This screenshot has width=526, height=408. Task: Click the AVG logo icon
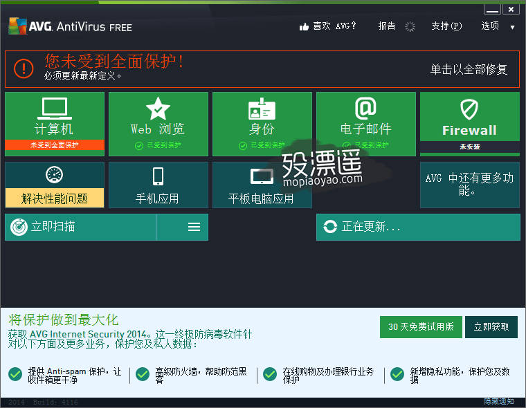(17, 26)
